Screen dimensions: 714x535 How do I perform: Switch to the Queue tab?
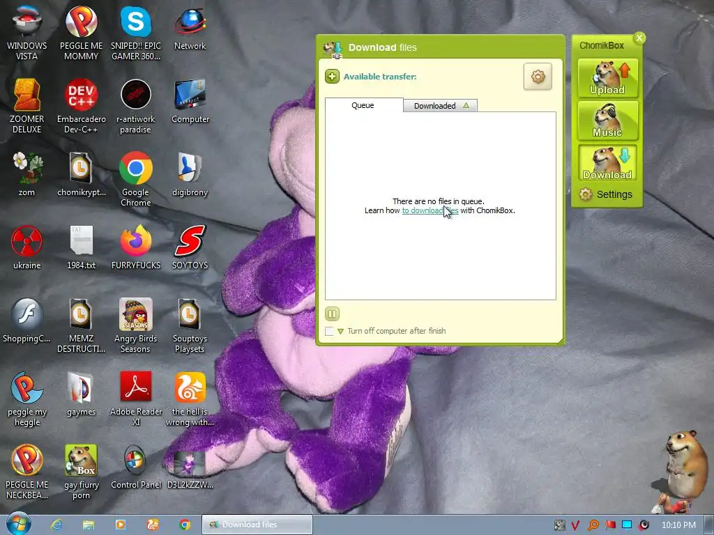(363, 105)
